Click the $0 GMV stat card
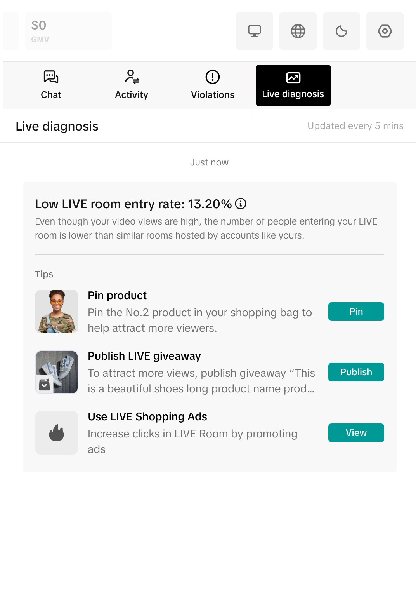Screen dimensions: 416x606 [68, 31]
